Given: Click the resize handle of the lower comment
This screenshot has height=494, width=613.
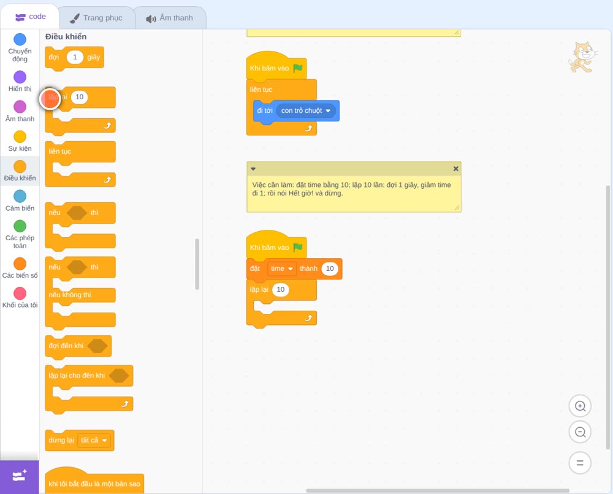Looking at the screenshot, I should (457, 208).
